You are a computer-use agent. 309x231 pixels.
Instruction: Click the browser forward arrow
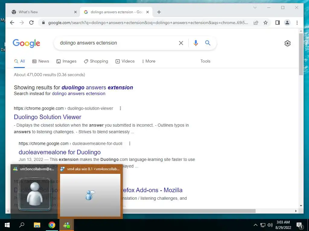coord(22,23)
